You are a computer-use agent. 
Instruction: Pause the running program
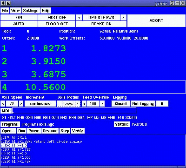pos(34,131)
